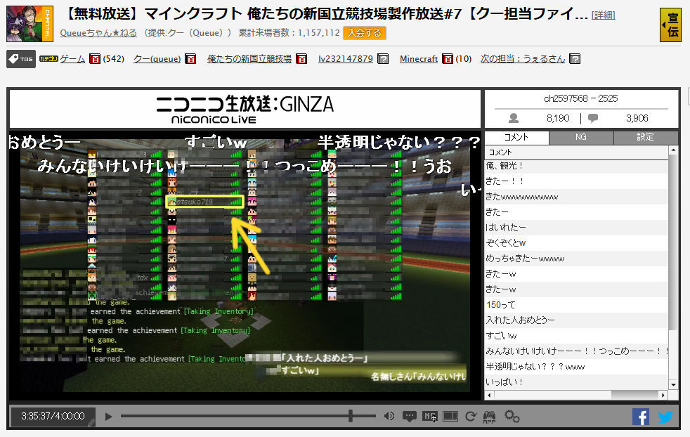Toggle comment display speech-bubble icon
The image size is (690, 437).
pyautogui.click(x=409, y=417)
